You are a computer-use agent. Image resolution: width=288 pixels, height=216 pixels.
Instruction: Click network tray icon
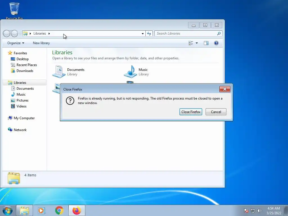coord(253,211)
